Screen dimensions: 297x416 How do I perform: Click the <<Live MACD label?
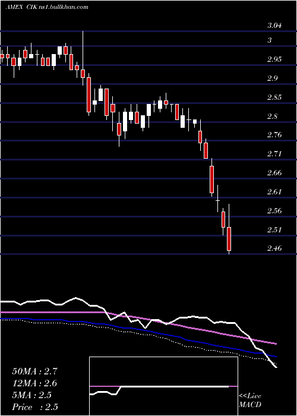click(250, 401)
